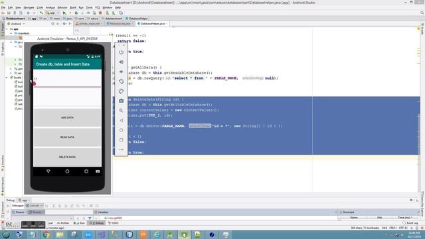Open the Event Log

[410, 223]
